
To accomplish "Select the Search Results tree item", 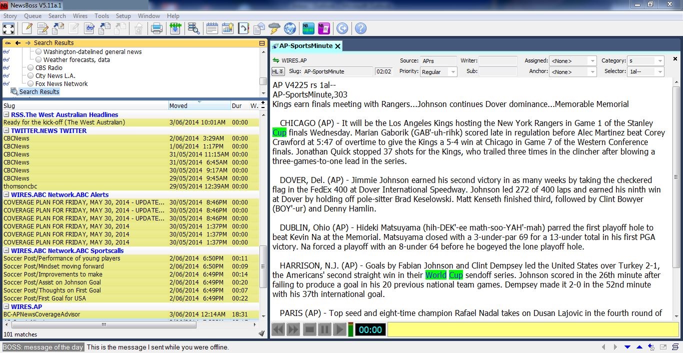I will pyautogui.click(x=39, y=92).
